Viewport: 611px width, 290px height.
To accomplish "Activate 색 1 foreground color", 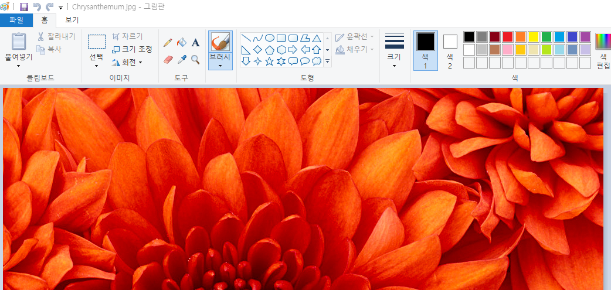I will click(x=425, y=50).
